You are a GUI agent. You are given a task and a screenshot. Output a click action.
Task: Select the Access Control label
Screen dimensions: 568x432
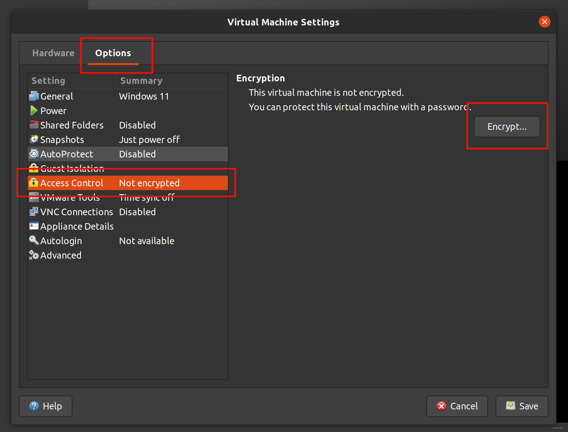(x=72, y=183)
